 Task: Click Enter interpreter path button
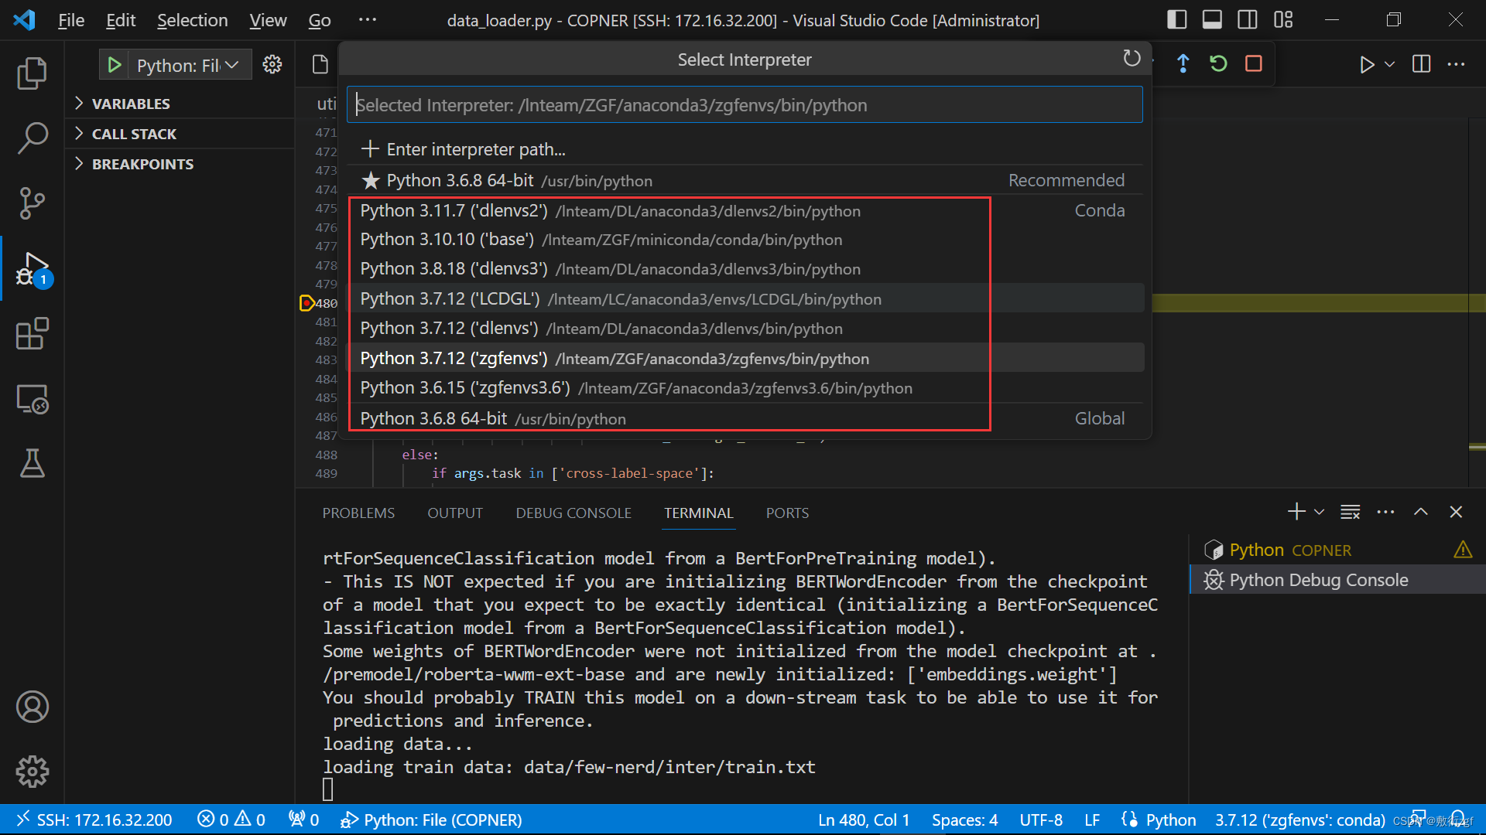[x=474, y=149]
